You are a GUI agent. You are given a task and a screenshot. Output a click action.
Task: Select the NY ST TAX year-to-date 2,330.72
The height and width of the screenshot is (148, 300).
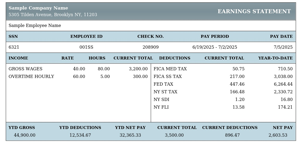283,92
